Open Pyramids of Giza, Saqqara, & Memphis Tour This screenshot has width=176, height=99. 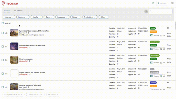34,31
